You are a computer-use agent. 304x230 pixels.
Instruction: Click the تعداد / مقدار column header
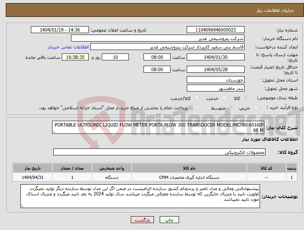(x=72, y=168)
